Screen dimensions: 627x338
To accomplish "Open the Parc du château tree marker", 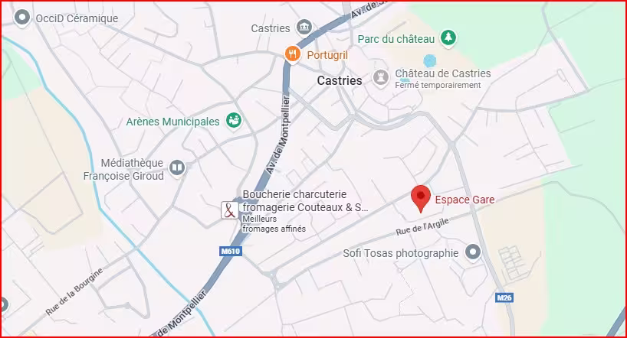I will point(448,38).
